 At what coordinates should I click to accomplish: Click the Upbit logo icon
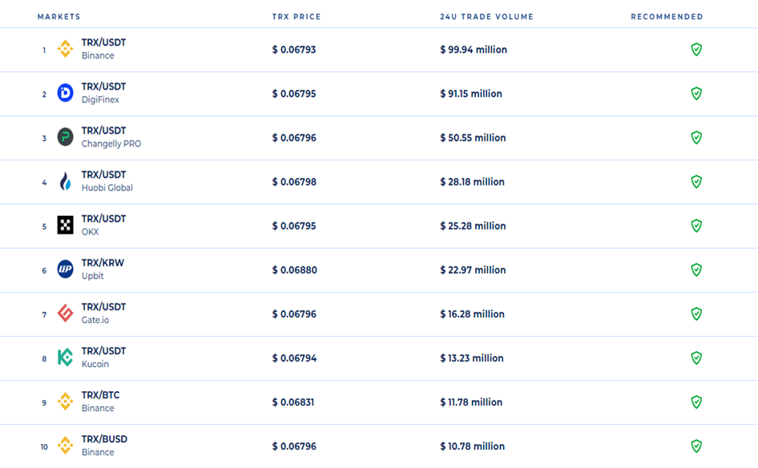(x=65, y=270)
